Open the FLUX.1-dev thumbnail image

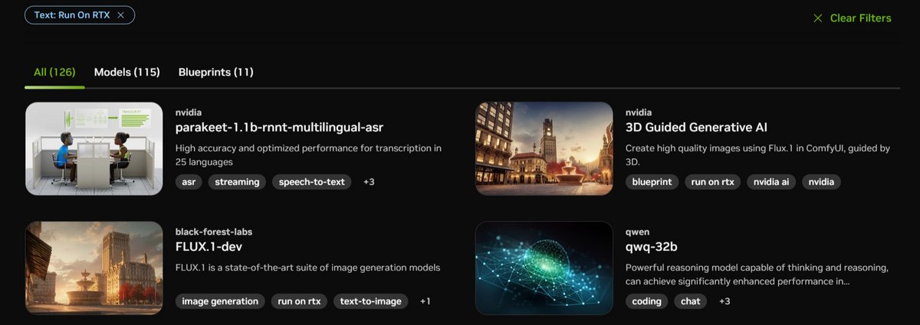[94, 268]
